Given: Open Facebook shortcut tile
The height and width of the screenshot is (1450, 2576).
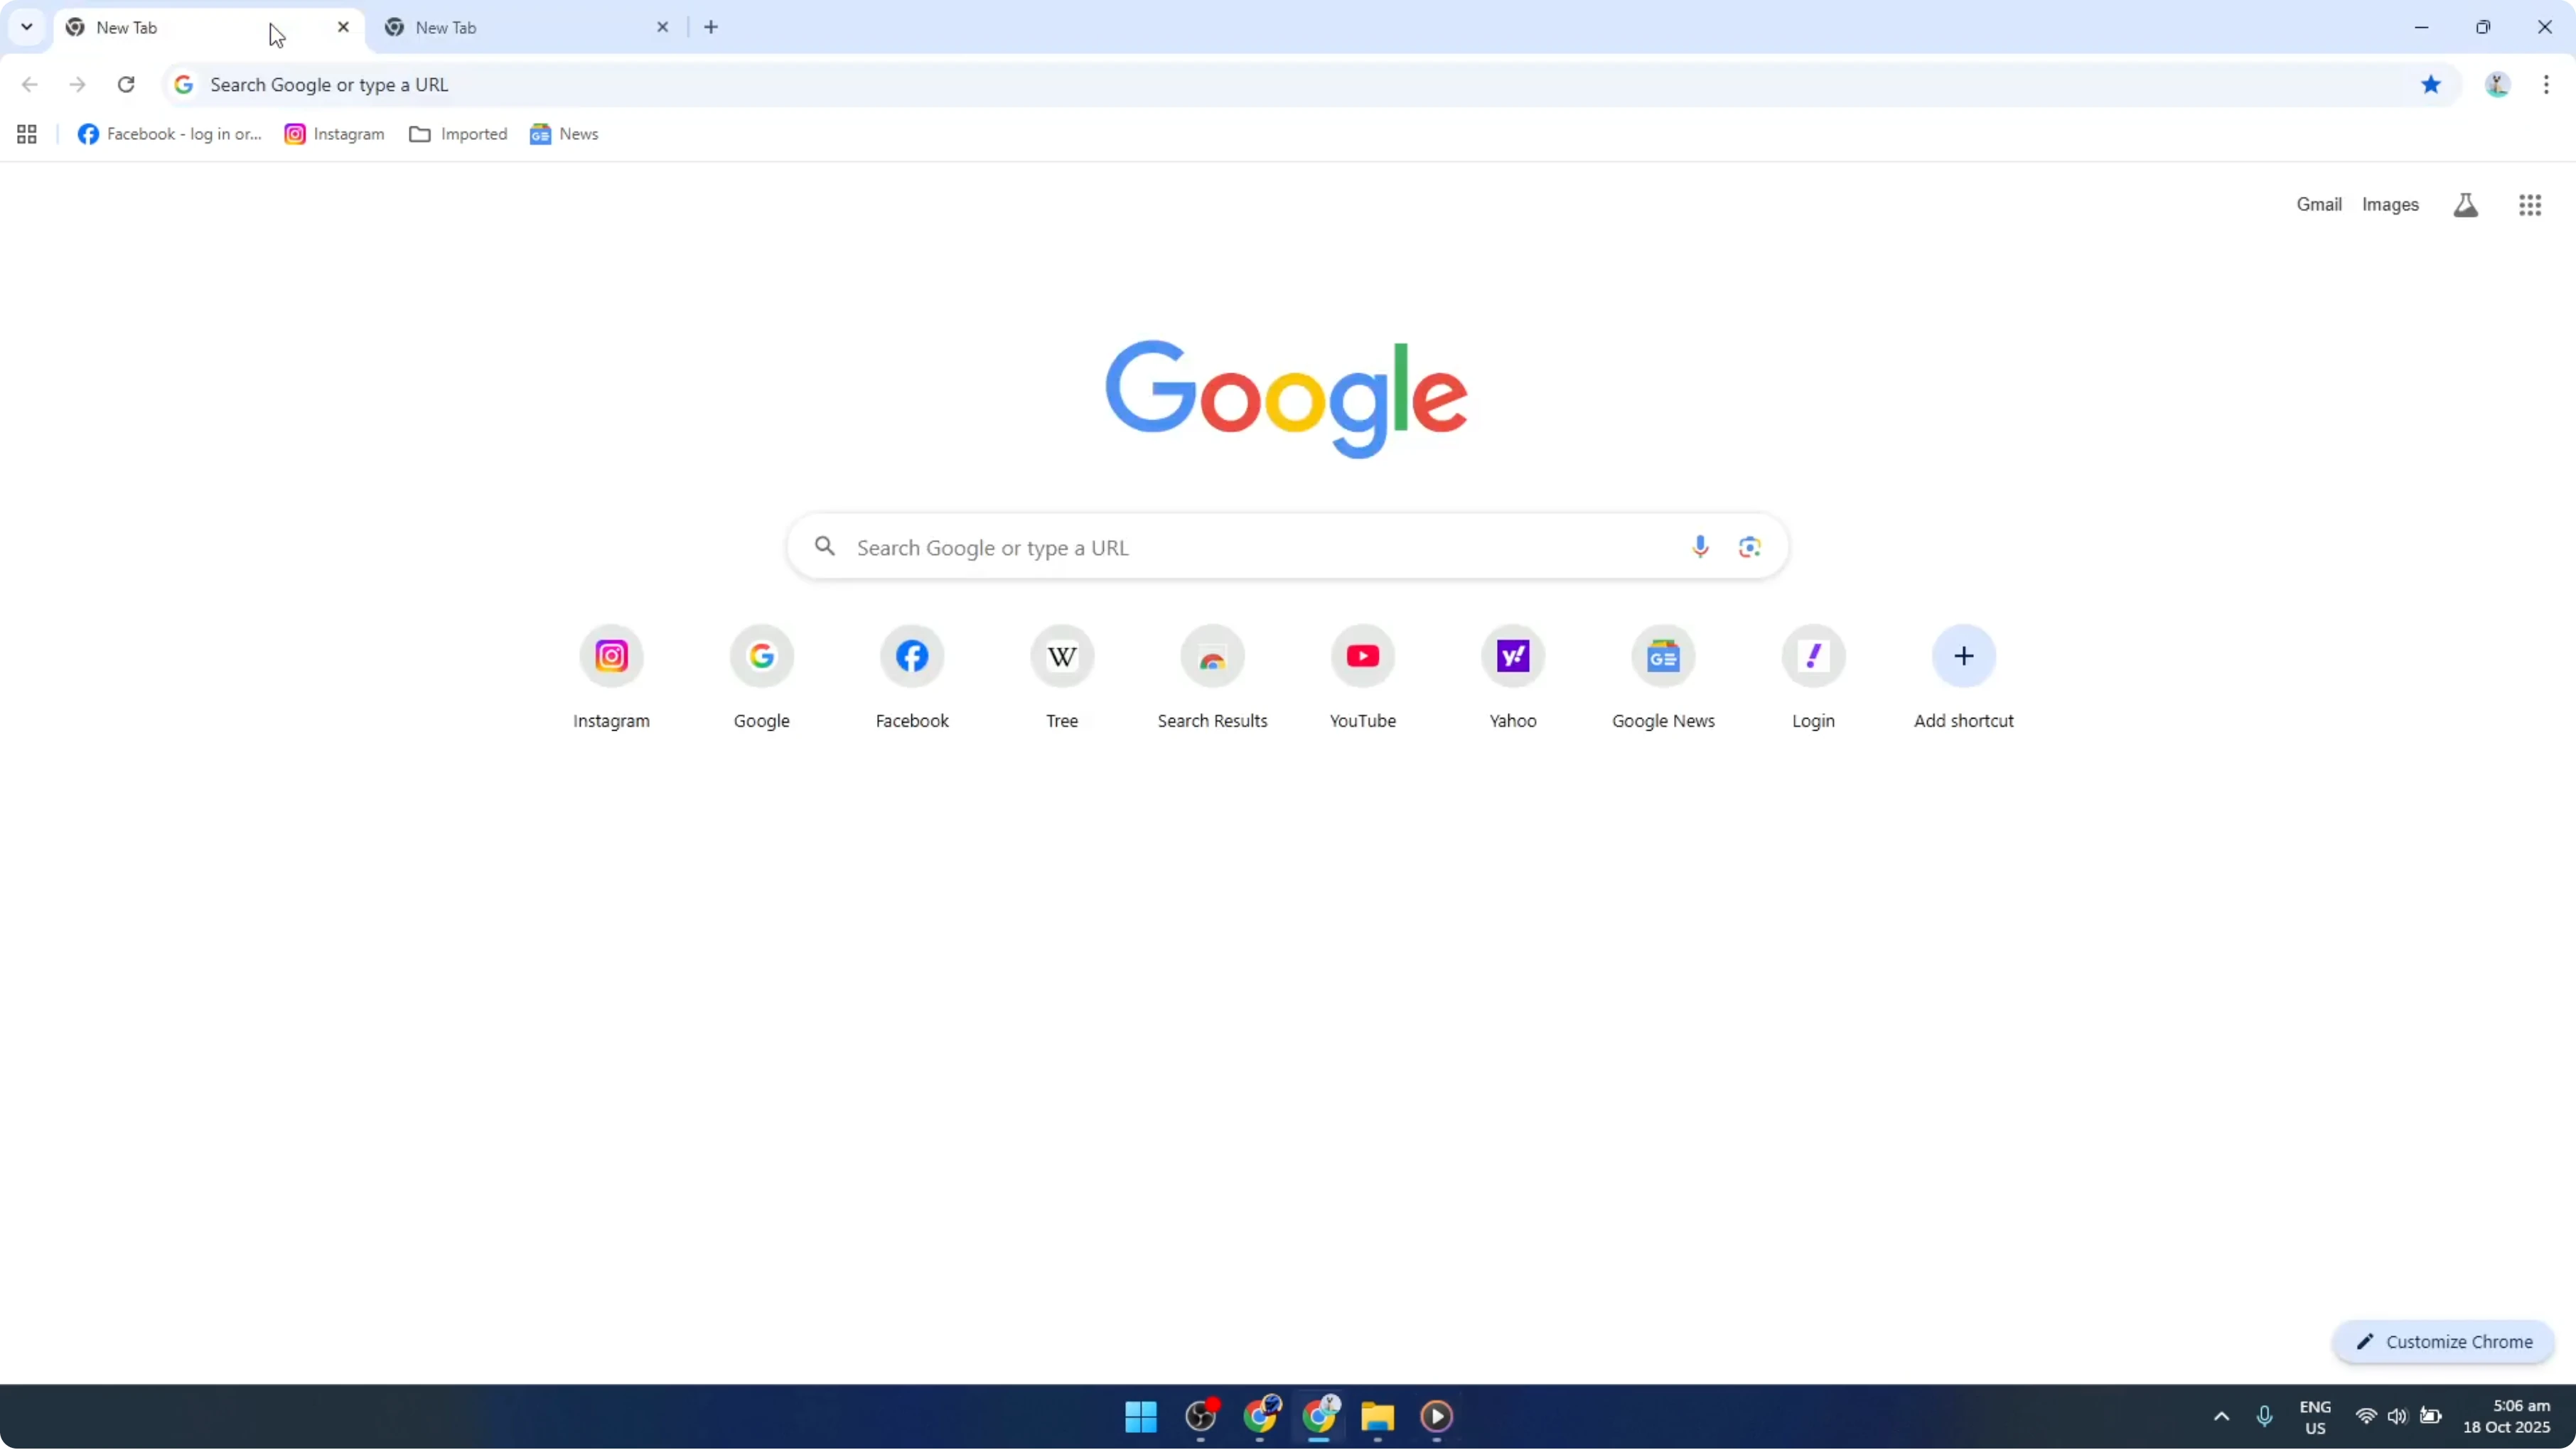Looking at the screenshot, I should pyautogui.click(x=912, y=678).
